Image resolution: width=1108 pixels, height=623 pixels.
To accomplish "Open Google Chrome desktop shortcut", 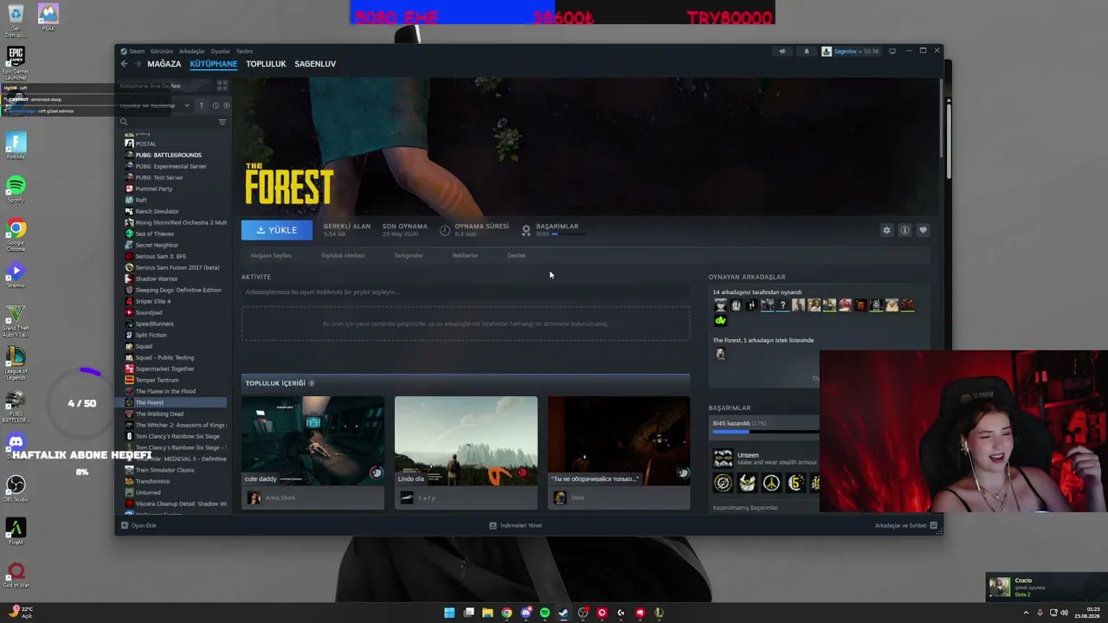I will (x=16, y=234).
